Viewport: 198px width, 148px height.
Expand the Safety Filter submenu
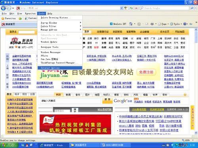point(60,26)
